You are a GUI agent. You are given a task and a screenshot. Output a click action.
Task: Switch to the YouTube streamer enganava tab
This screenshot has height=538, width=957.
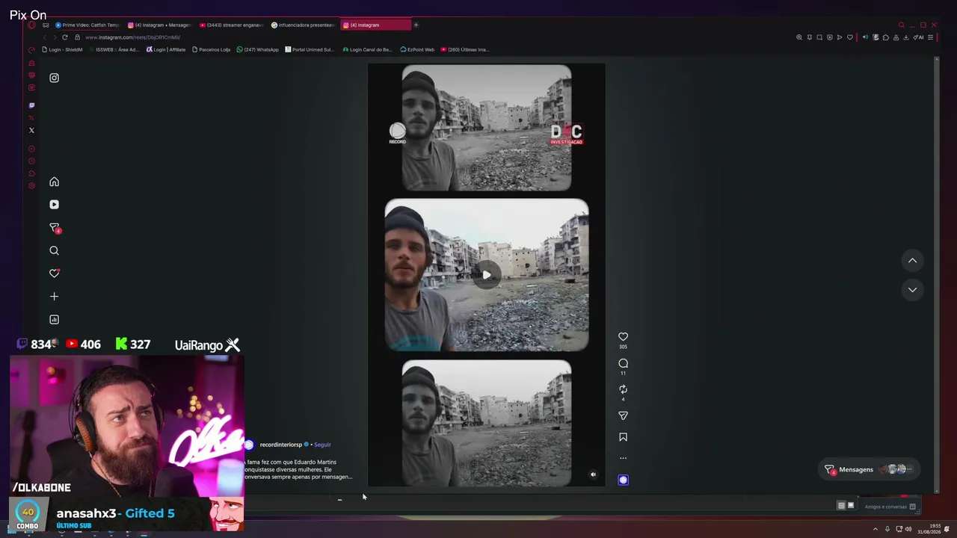coord(231,25)
